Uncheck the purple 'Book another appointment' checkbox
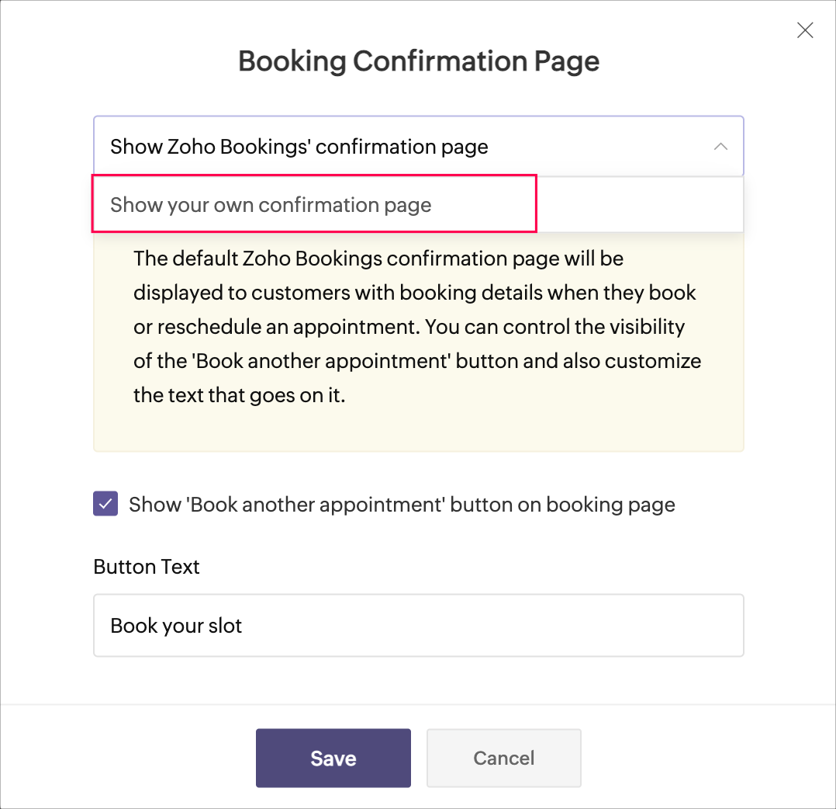836x809 pixels. tap(105, 504)
